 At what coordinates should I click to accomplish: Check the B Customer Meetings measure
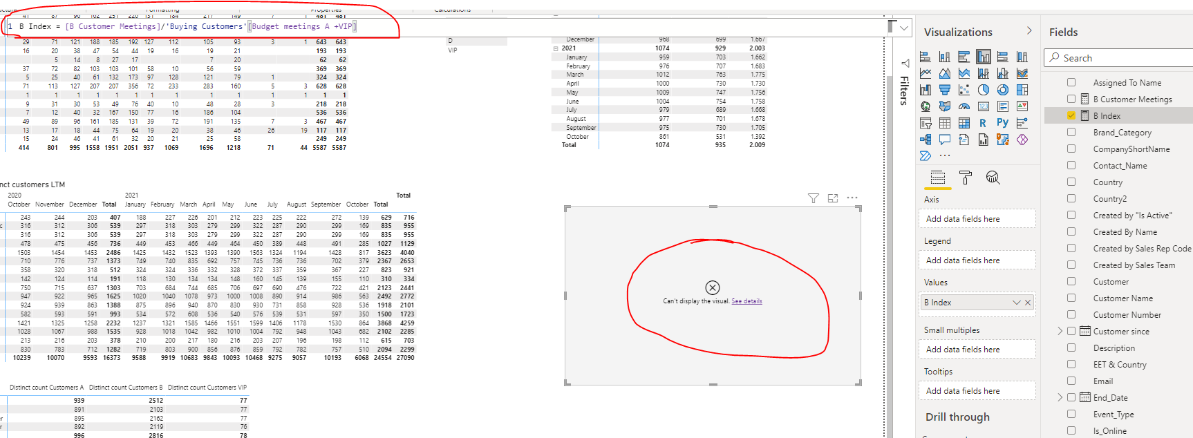[1071, 99]
